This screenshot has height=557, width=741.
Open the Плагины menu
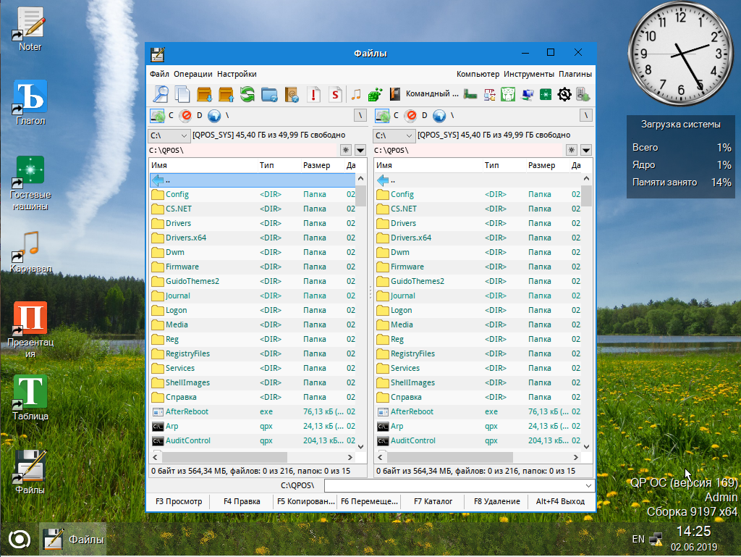click(x=575, y=74)
